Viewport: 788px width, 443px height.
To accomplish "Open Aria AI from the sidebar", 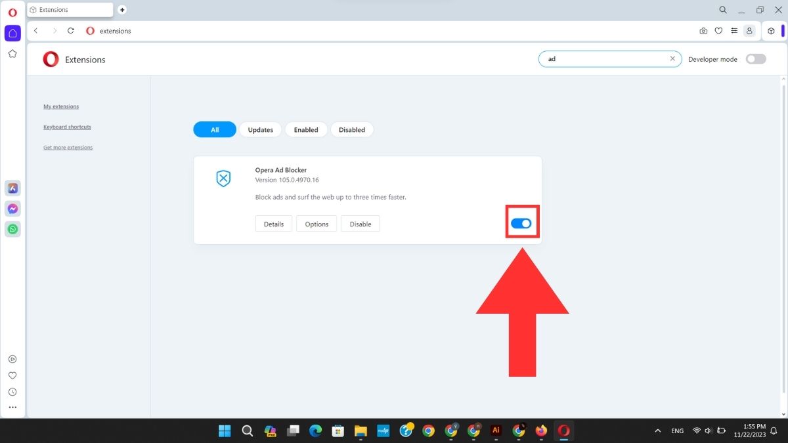I will point(12,188).
